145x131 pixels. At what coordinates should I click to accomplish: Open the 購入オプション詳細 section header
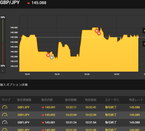(x=14, y=85)
